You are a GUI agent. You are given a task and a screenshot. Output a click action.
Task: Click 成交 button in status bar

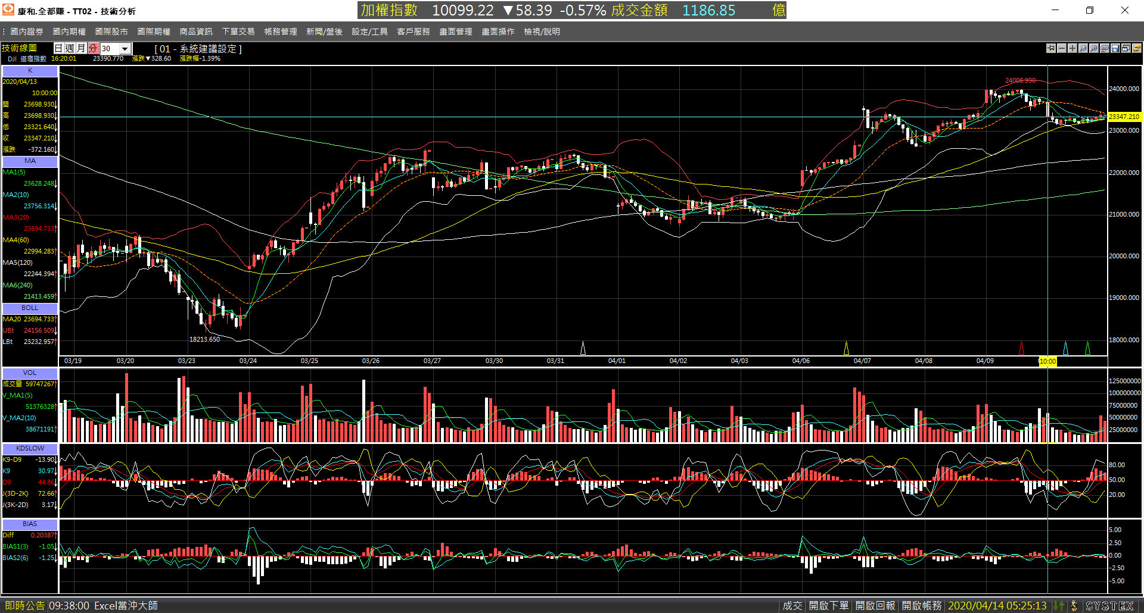pos(792,606)
